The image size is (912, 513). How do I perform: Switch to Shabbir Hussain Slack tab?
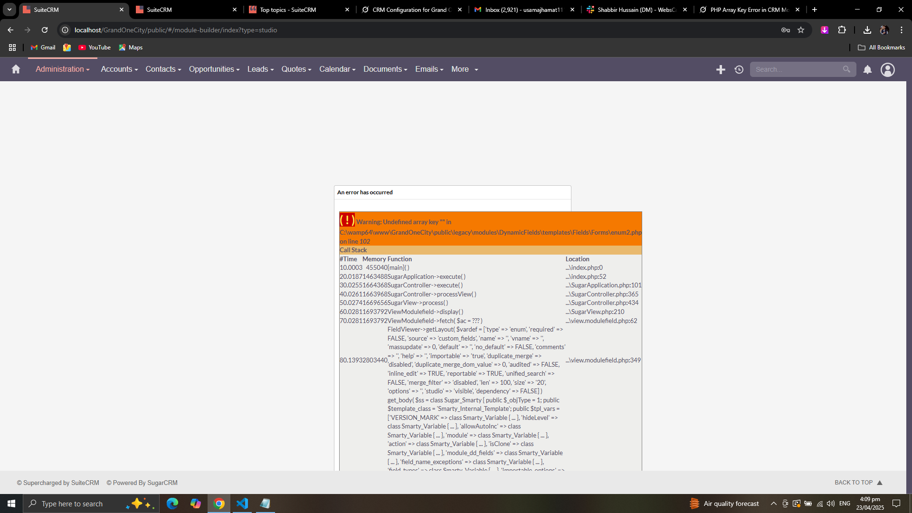coord(636,9)
